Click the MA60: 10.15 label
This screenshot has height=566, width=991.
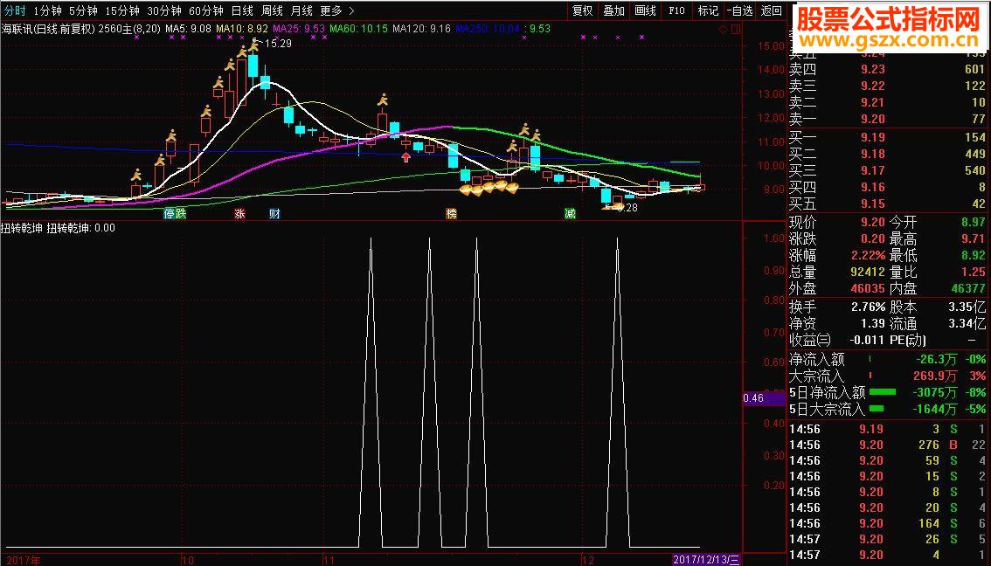tap(358, 29)
